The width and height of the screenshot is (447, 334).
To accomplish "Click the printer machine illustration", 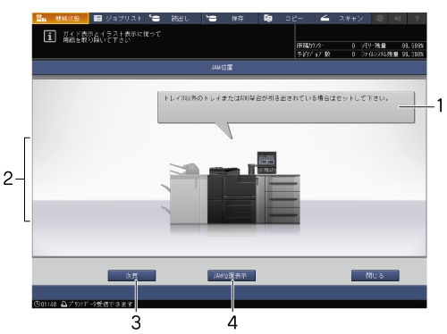I will click(231, 188).
